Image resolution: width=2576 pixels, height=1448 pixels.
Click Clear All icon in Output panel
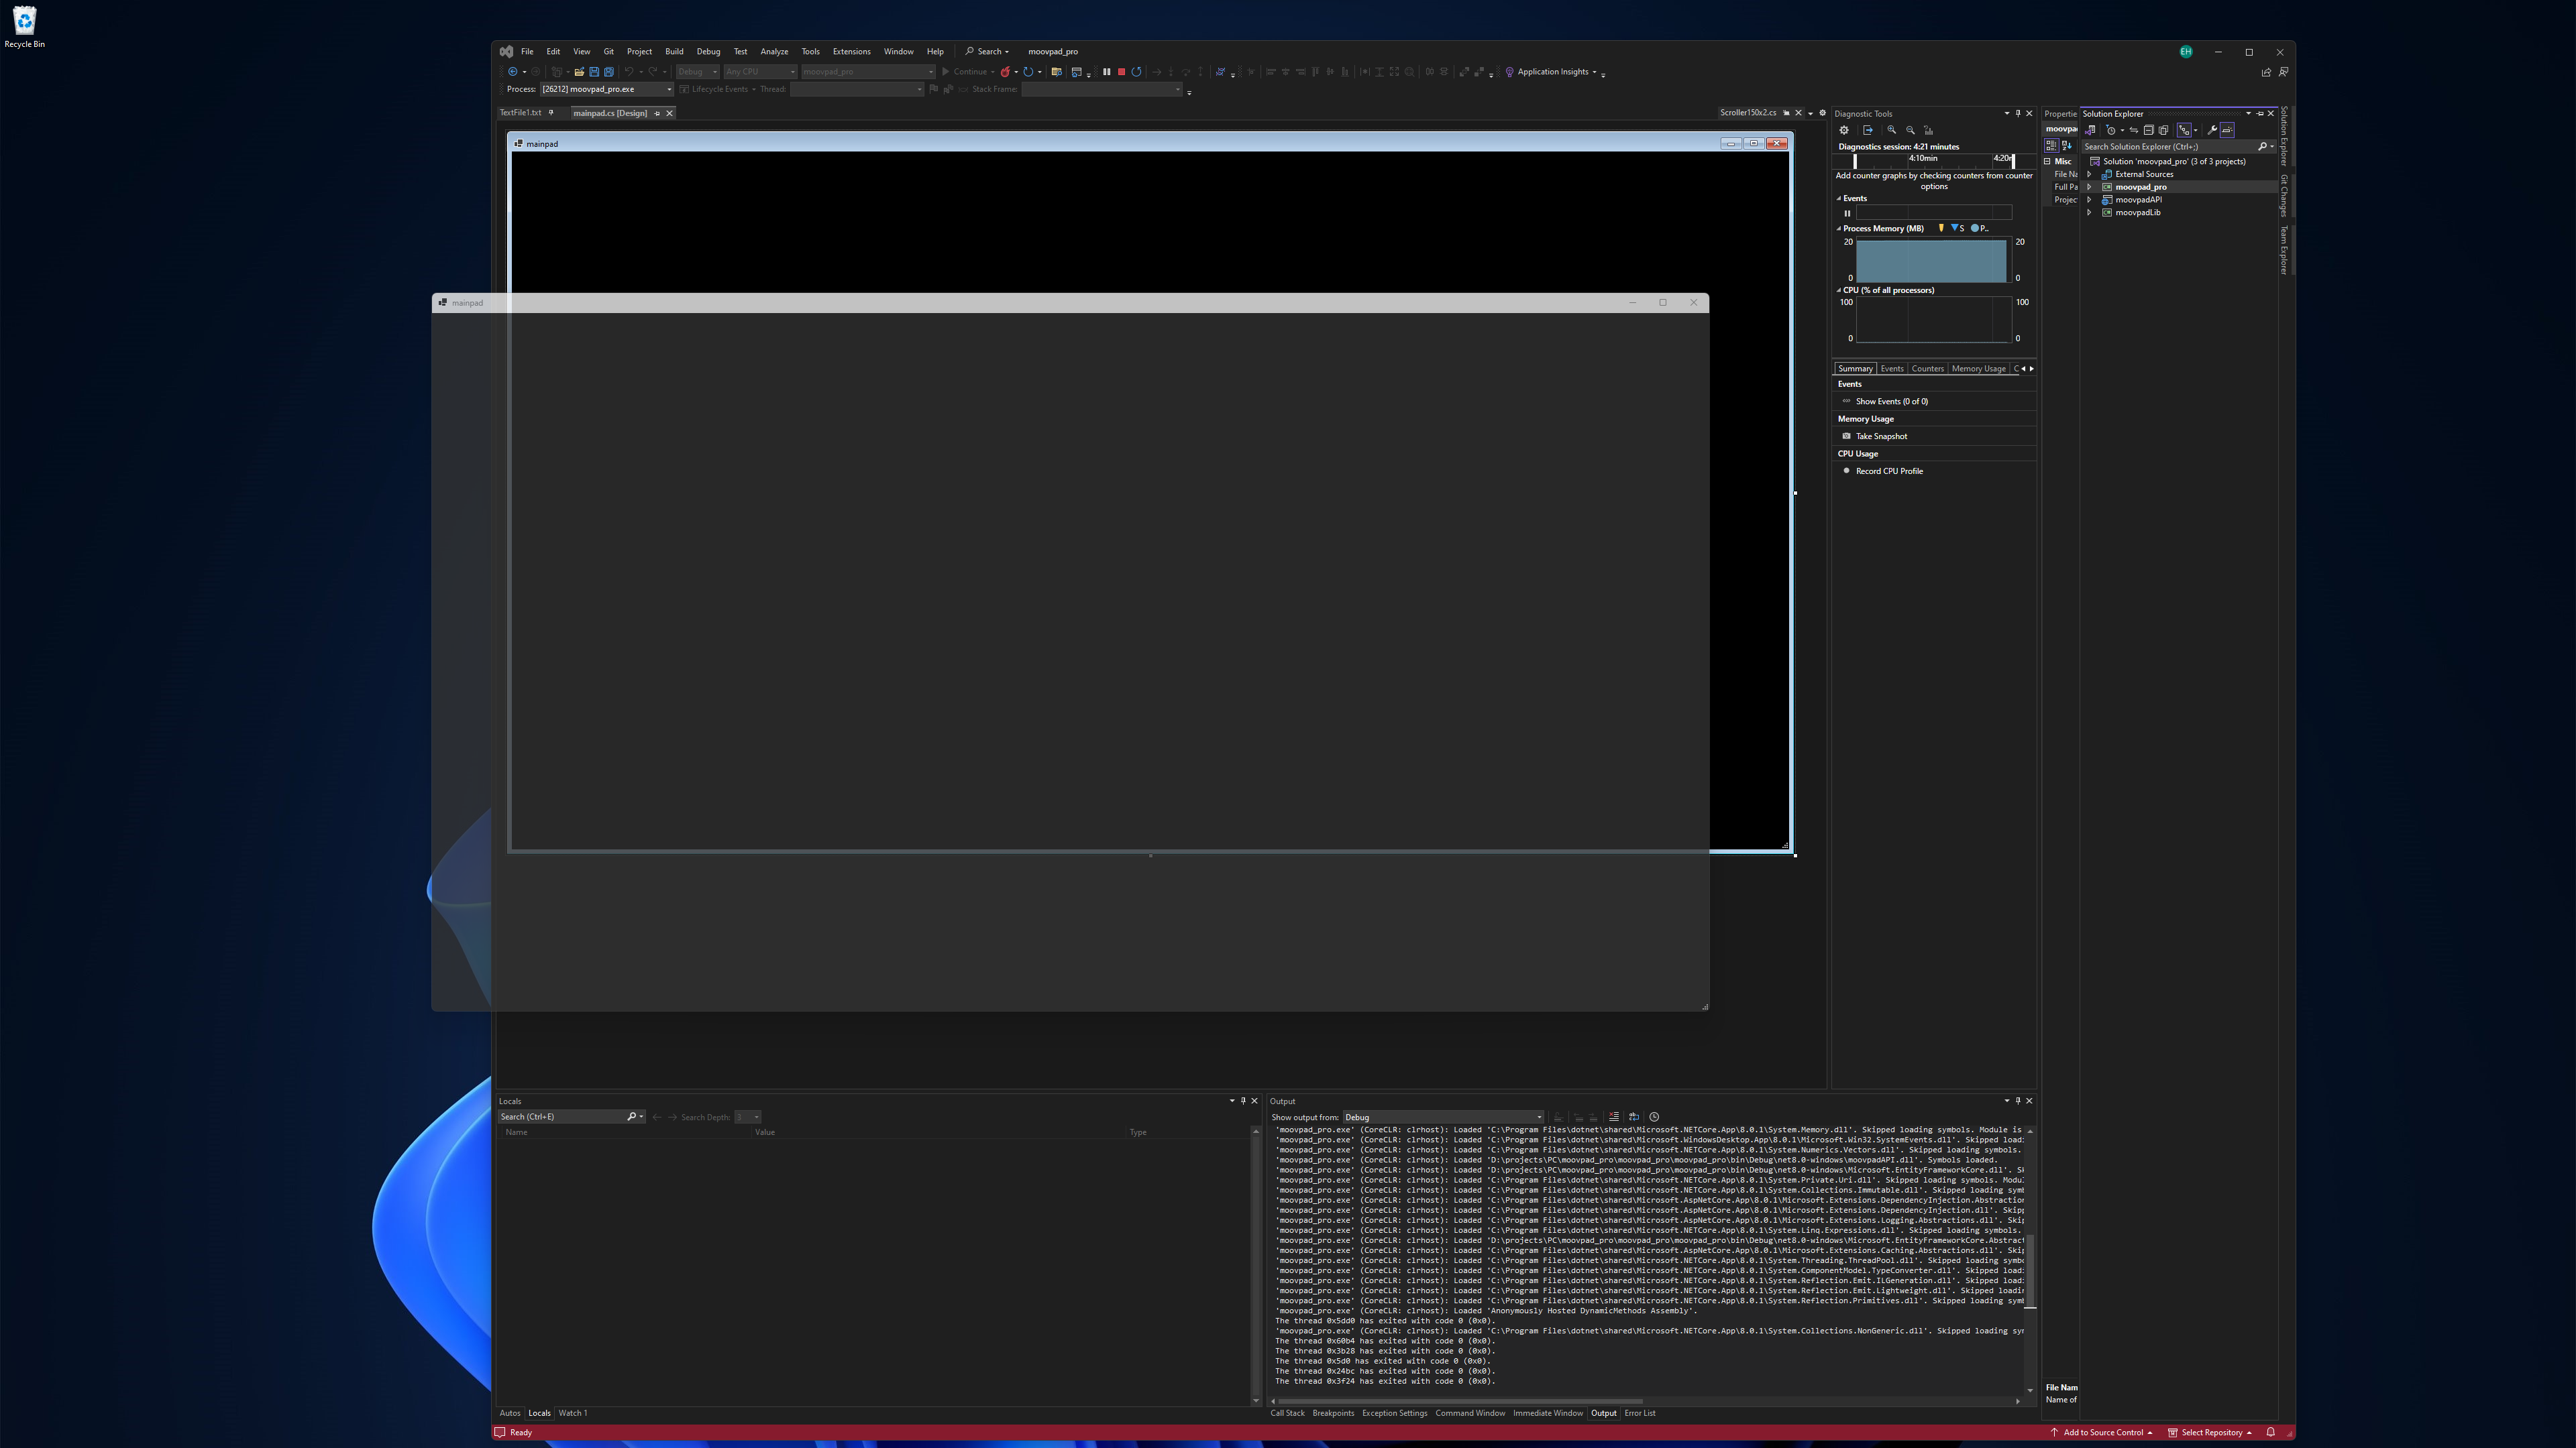[x=1614, y=1118]
